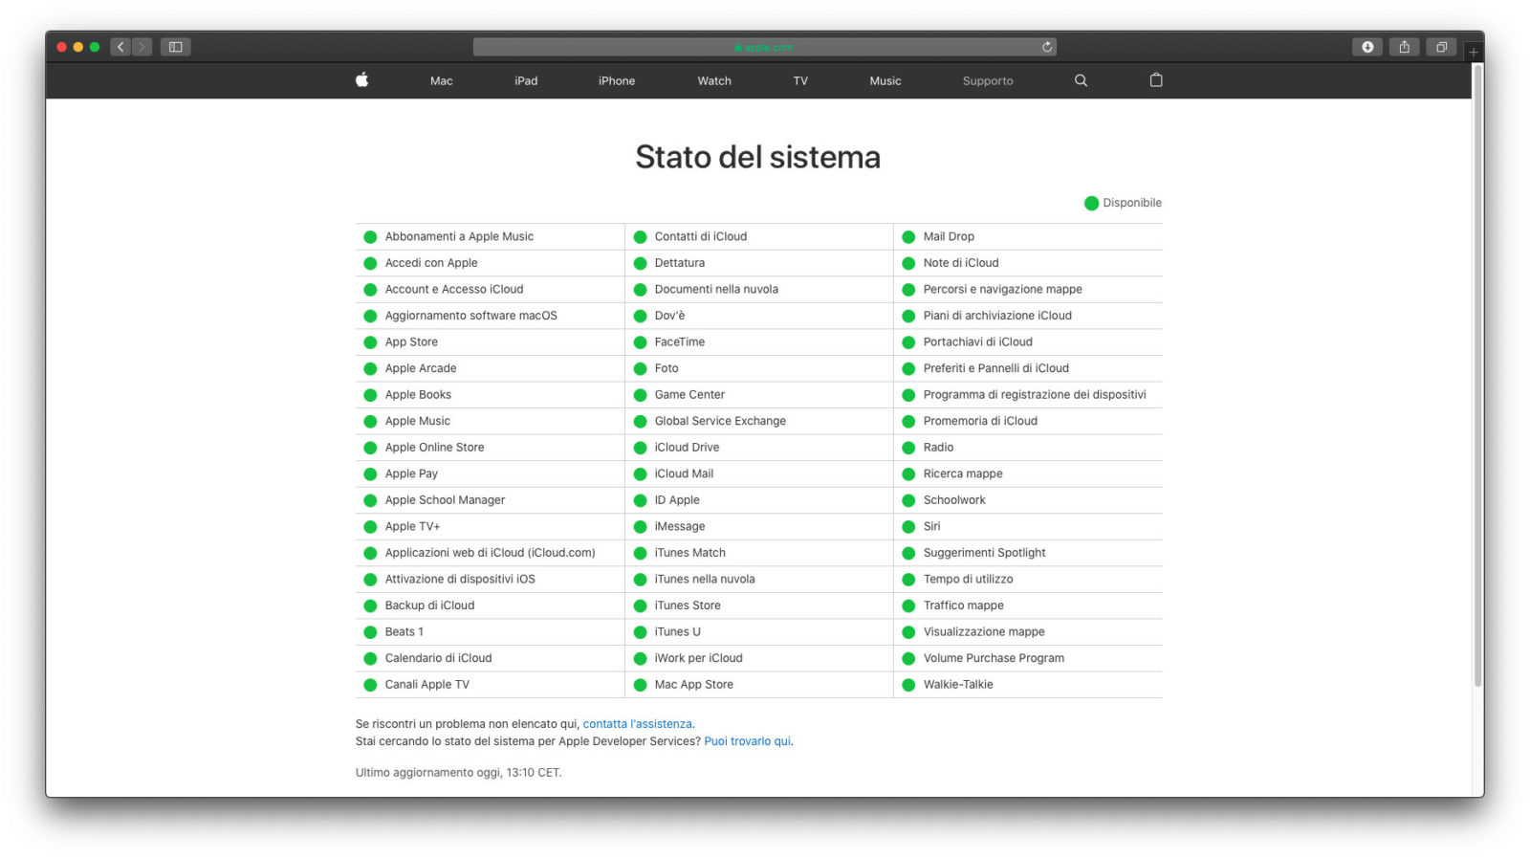
Task: Open the Mac menu item
Action: coord(441,81)
